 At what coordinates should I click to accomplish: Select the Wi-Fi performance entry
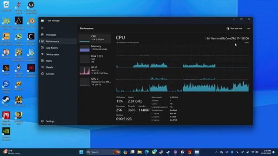[95, 70]
